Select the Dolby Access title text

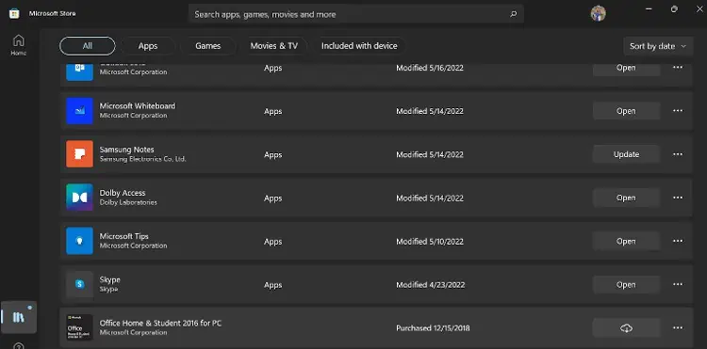tap(123, 193)
